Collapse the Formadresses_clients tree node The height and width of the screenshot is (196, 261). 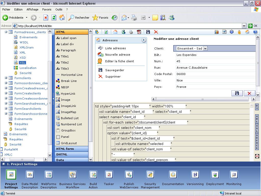pyautogui.click(x=6, y=32)
